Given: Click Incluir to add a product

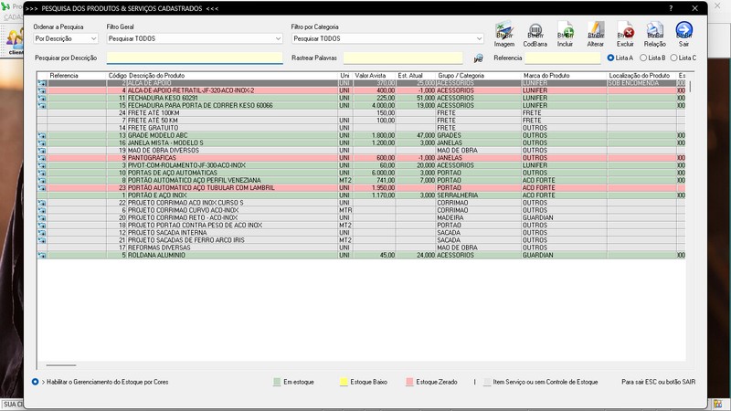Looking at the screenshot, I should [565, 34].
